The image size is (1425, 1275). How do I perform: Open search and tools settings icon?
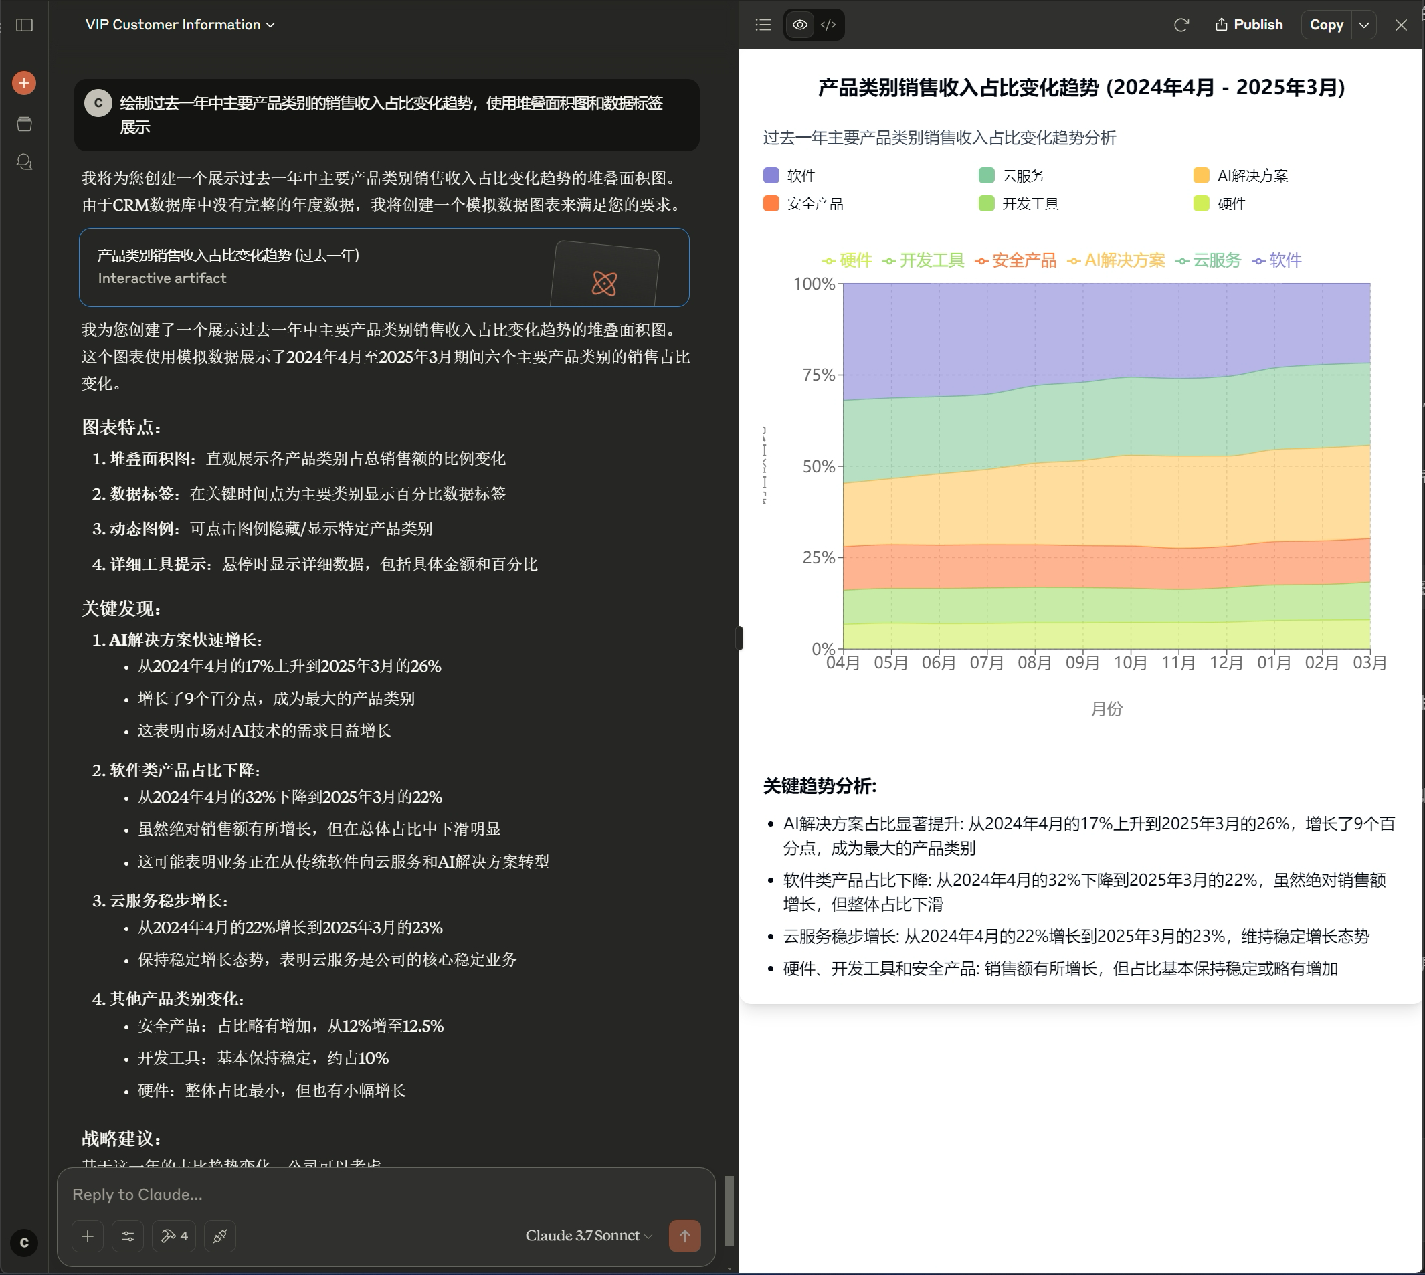128,1236
